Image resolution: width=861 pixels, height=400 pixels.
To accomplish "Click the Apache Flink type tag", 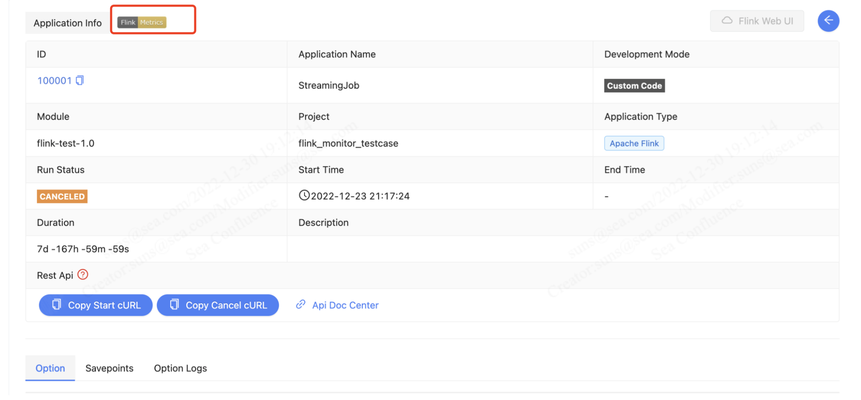I will tap(634, 143).
